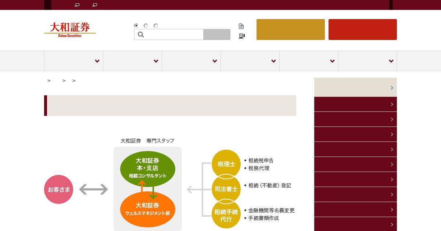Click the yellow 税理士 circle
This screenshot has height=231, width=441.
point(226,164)
